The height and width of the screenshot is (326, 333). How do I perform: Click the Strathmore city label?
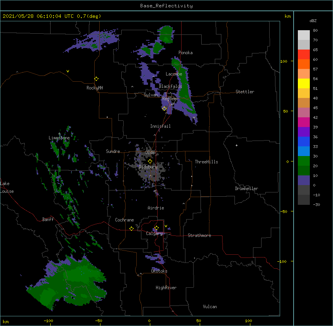tap(199, 235)
